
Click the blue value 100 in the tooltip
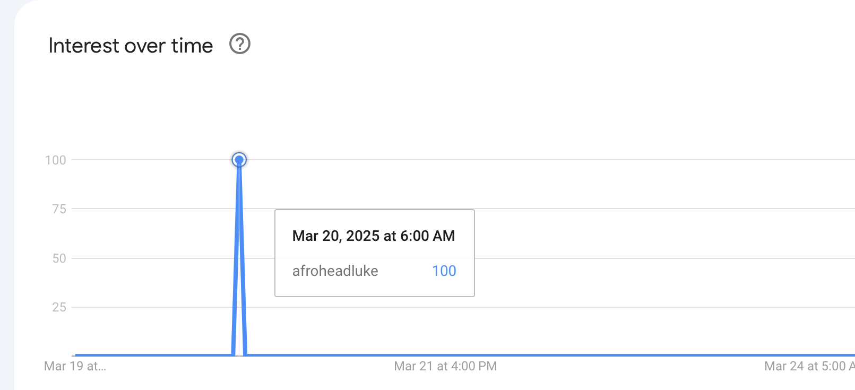[444, 271]
